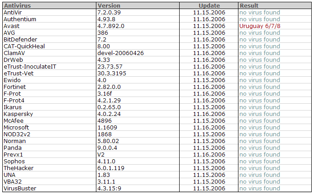Select the TheHacker row name
The width and height of the screenshot is (314, 194).
19,168
